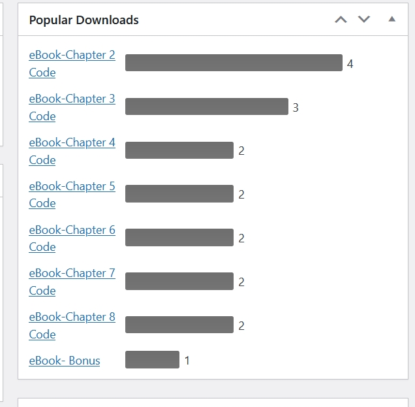415x407 pixels.
Task: Open eBook-Chapter 8 Code link
Action: coord(72,317)
